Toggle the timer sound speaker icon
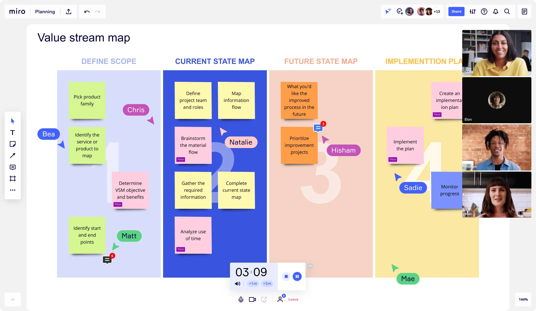The width and height of the screenshot is (536, 311). (x=237, y=284)
